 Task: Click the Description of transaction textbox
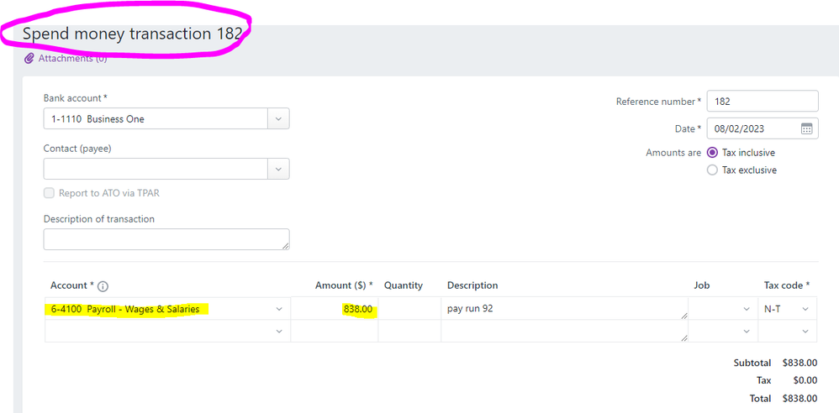166,239
